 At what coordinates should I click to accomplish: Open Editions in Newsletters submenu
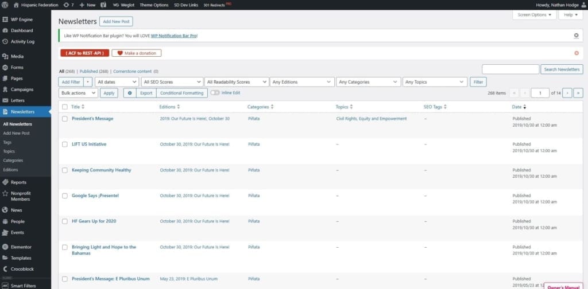point(10,170)
